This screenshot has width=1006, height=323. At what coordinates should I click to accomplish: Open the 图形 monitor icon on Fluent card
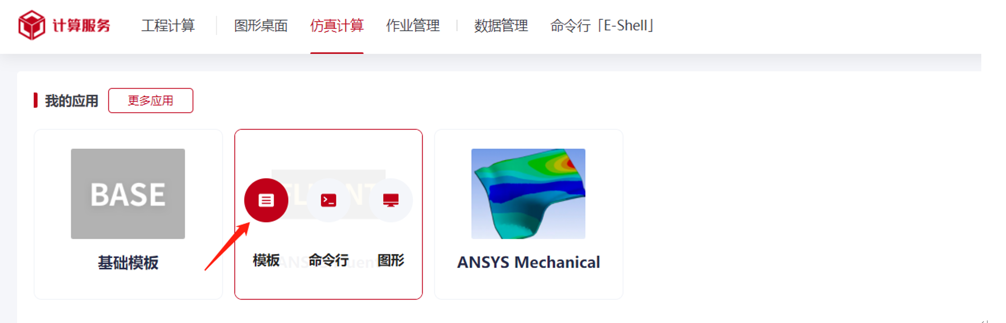click(x=391, y=200)
